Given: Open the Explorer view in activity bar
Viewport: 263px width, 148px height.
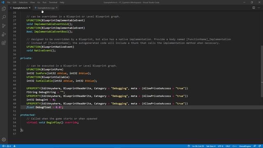Looking at the screenshot, I should click(4, 9).
